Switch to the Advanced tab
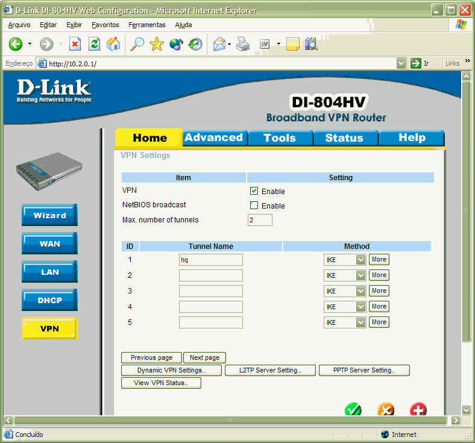Image resolution: width=475 pixels, height=443 pixels. [x=214, y=137]
